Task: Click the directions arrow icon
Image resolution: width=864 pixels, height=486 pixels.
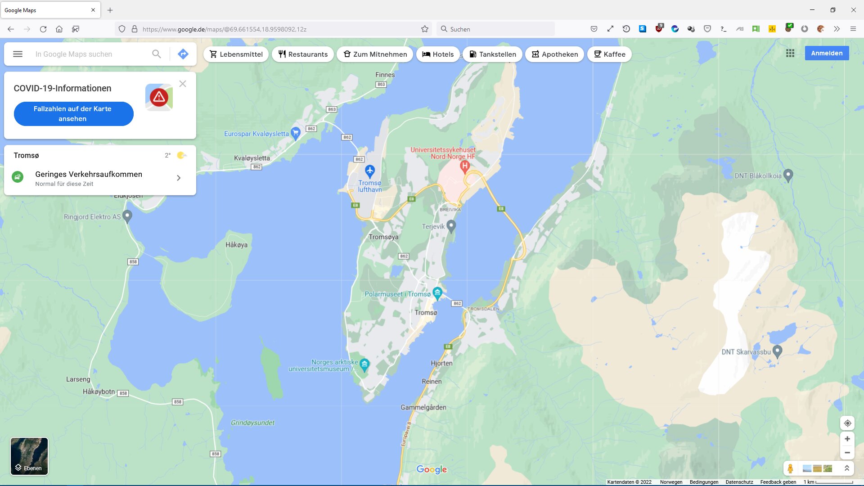Action: (183, 54)
